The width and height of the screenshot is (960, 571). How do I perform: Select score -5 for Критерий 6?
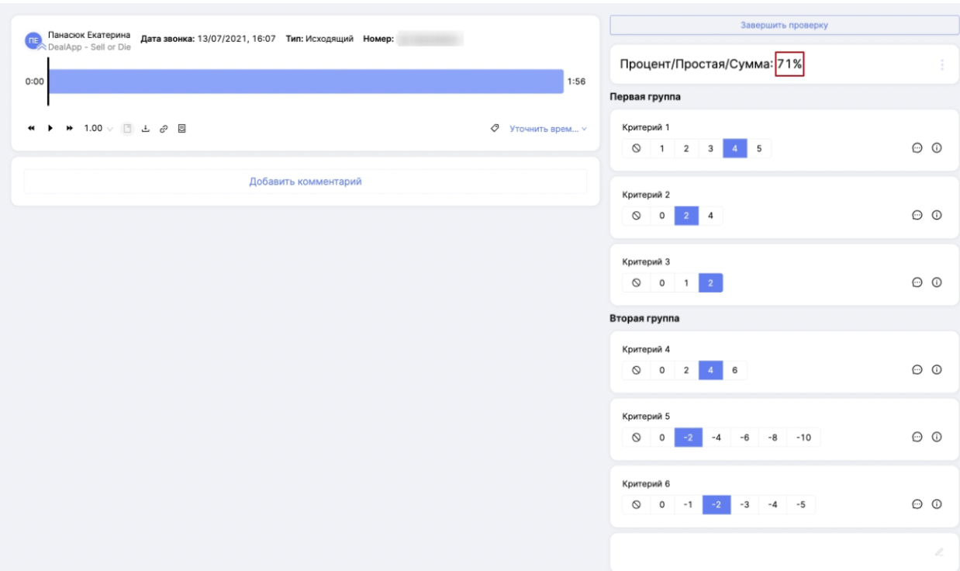click(801, 505)
